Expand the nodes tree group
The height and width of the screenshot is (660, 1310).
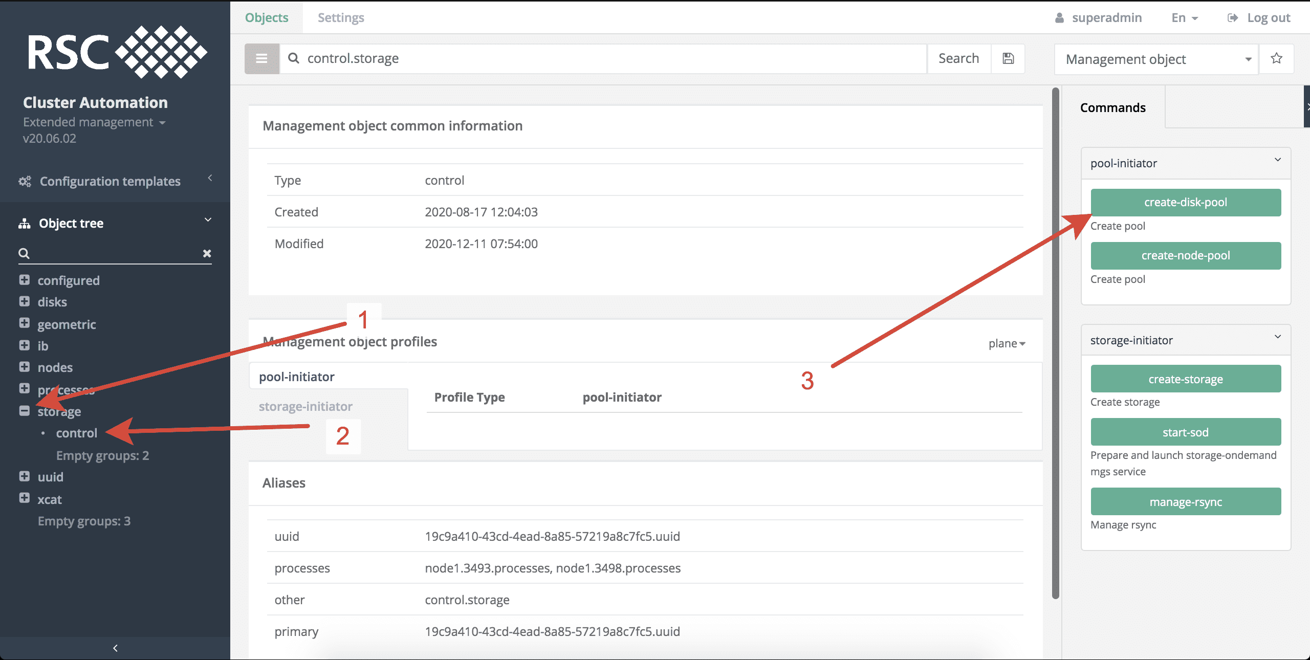[24, 367]
